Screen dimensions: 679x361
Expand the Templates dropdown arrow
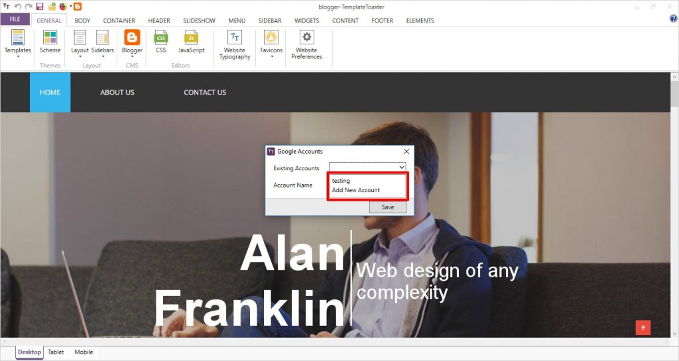click(x=18, y=57)
